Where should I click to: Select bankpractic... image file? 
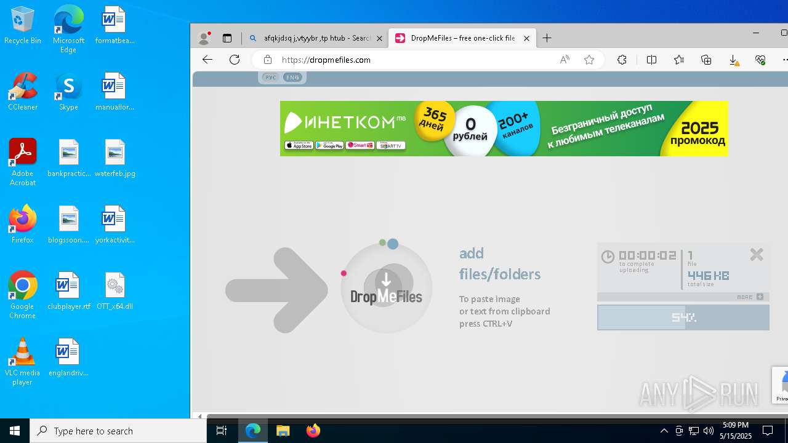(x=69, y=158)
